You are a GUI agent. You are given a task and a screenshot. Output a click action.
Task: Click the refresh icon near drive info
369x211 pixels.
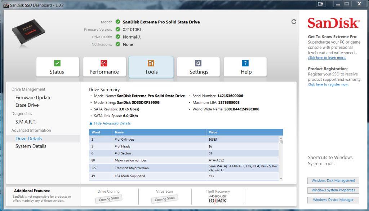pyautogui.click(x=294, y=22)
